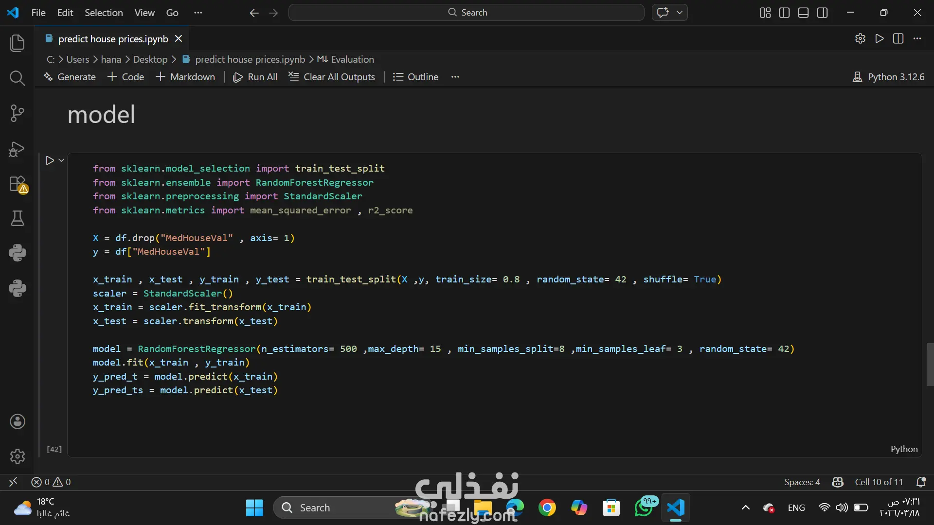Open Extensions view with warning badge
Viewport: 934px width, 525px height.
17,184
